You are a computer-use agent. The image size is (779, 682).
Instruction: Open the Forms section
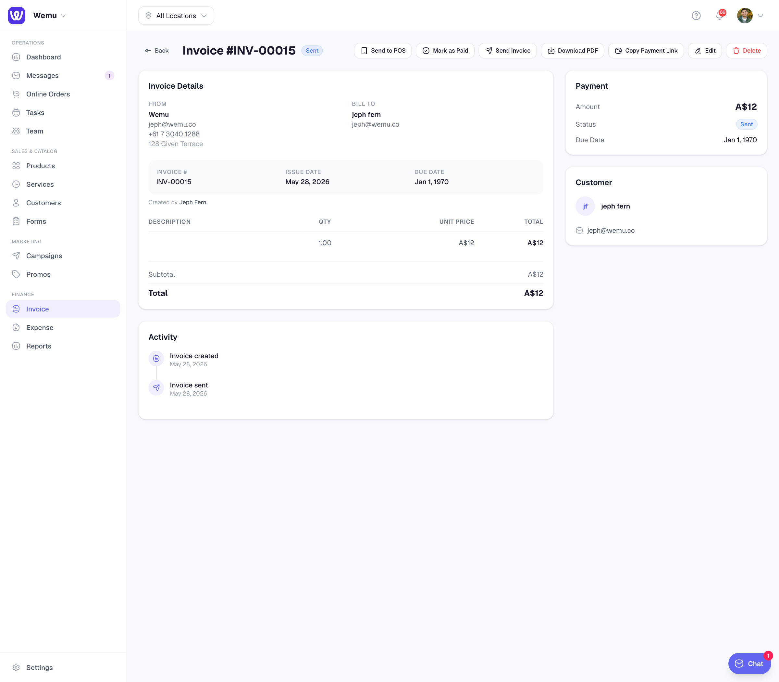pyautogui.click(x=63, y=221)
